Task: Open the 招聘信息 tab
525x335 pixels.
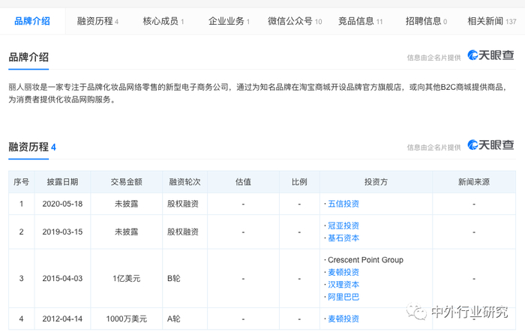Action: click(x=426, y=21)
